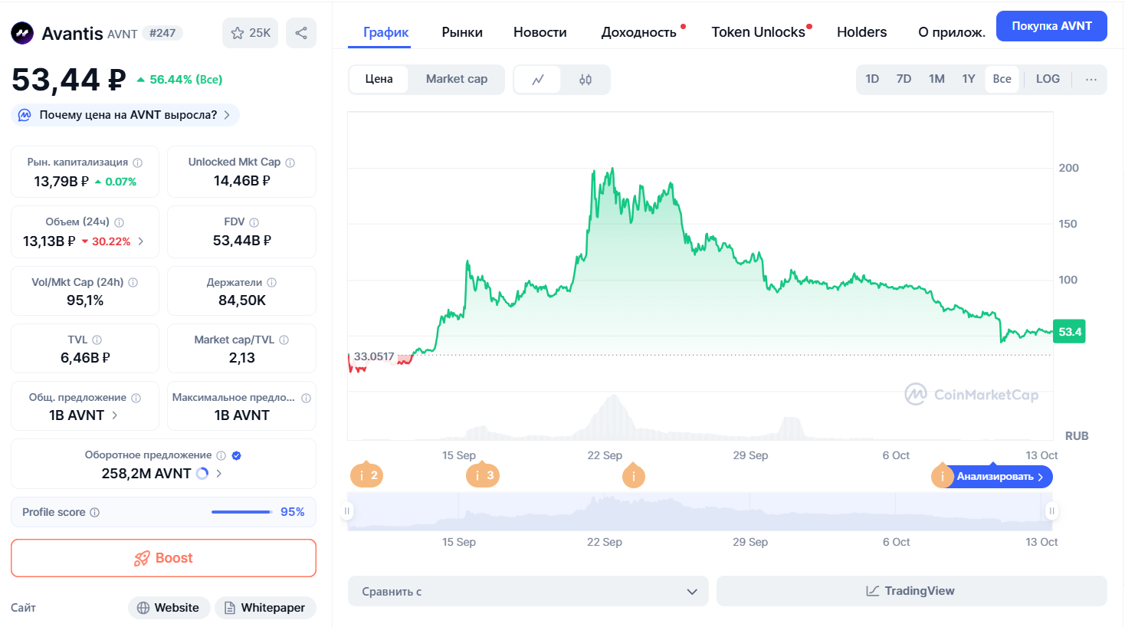Switch chart to Market cap view
The height and width of the screenshot is (627, 1125).
coord(456,79)
